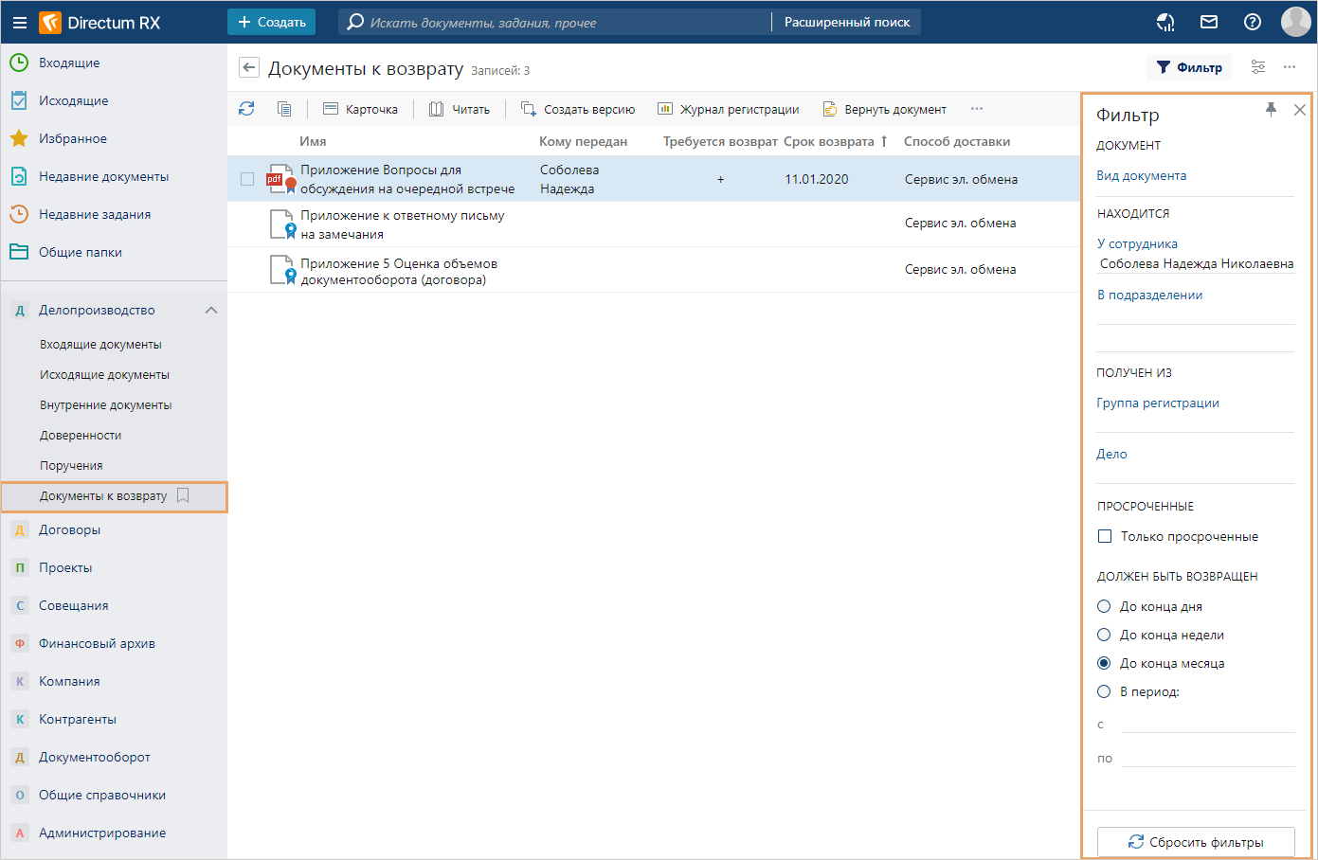1318x860 pixels.
Task: Click the refresh list icon in toolbar
Action: [246, 109]
